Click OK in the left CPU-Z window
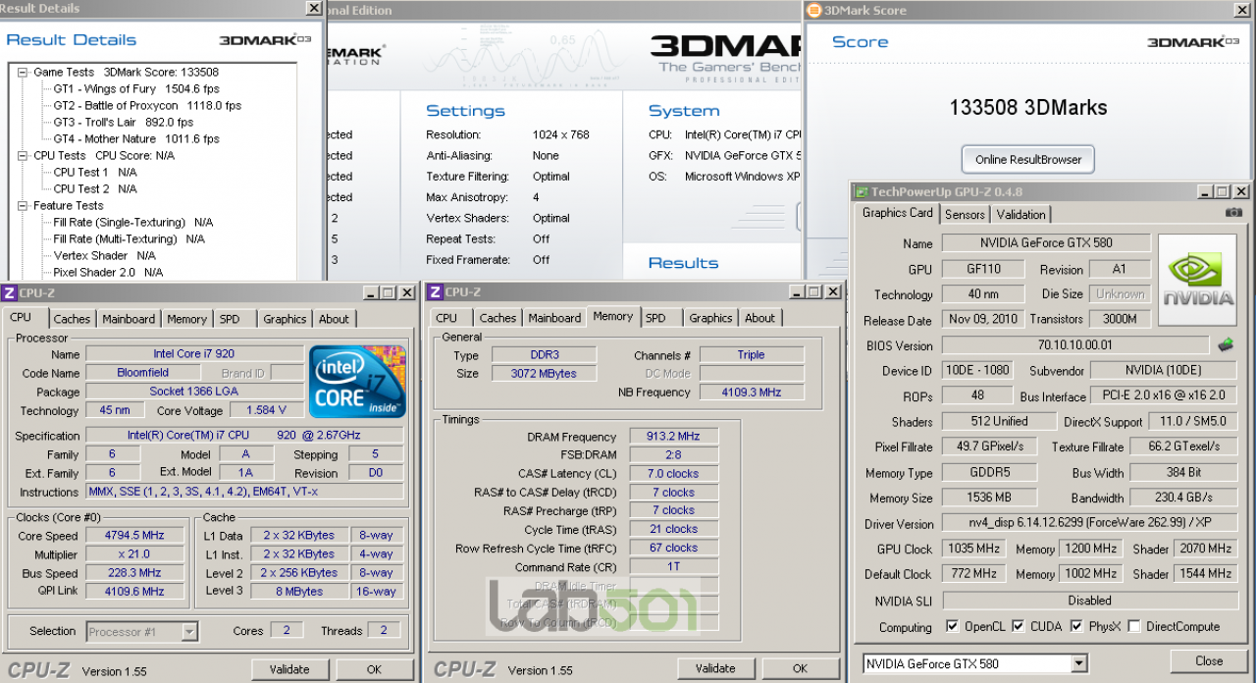 click(x=374, y=669)
